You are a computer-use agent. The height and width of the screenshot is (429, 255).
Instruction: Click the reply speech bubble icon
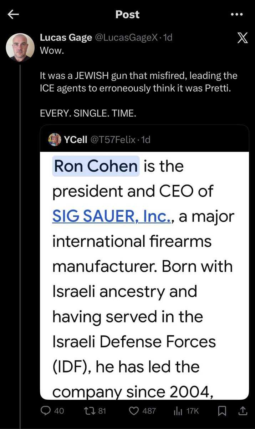click(x=46, y=410)
